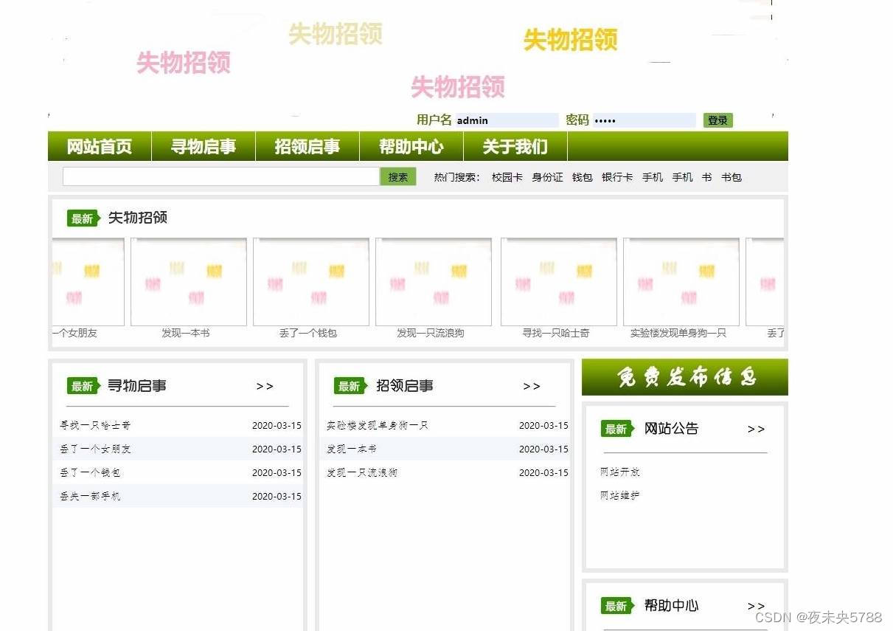Click the 免费发布信息 green banner button
This screenshot has height=631, width=893.
(685, 377)
